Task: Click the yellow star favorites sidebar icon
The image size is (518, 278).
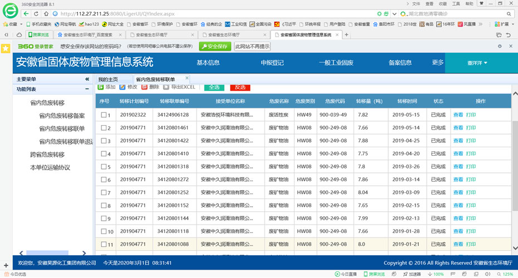Action: pos(5,49)
